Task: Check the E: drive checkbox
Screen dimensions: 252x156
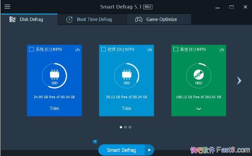Action: coord(176,49)
